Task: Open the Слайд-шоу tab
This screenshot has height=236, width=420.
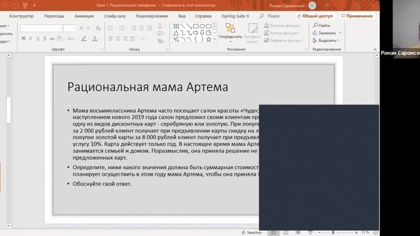Action: [x=115, y=16]
